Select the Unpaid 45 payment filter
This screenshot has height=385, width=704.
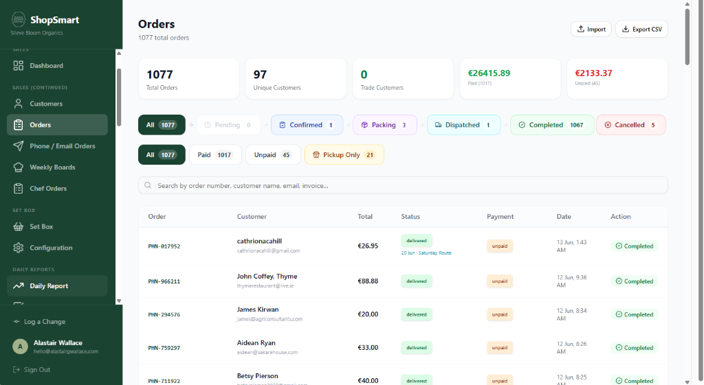[x=273, y=154]
